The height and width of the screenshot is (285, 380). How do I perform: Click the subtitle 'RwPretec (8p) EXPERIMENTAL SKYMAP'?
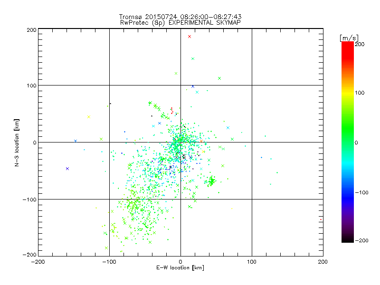tap(180, 23)
